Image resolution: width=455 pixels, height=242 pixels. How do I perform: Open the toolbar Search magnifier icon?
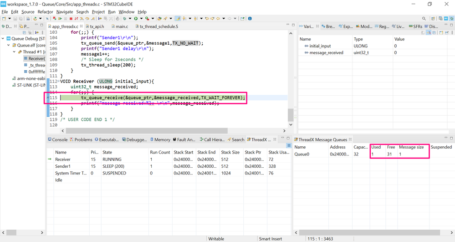(424, 19)
